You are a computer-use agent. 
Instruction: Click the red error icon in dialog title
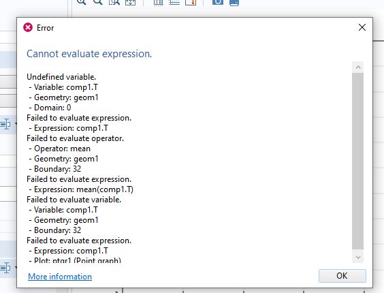pos(28,27)
